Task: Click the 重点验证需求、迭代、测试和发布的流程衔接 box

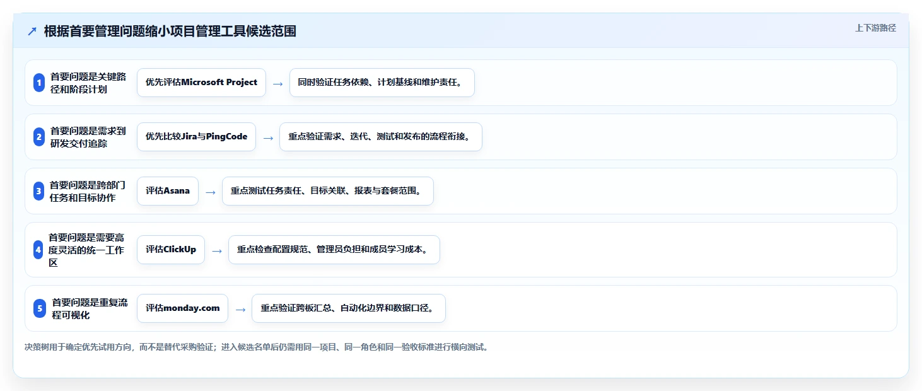Action: (x=381, y=137)
